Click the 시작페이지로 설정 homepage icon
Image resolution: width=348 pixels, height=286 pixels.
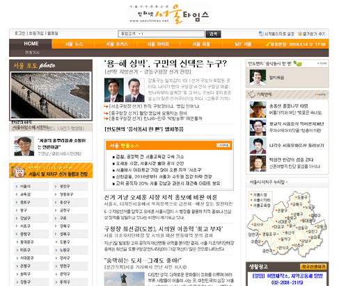(x=261, y=34)
